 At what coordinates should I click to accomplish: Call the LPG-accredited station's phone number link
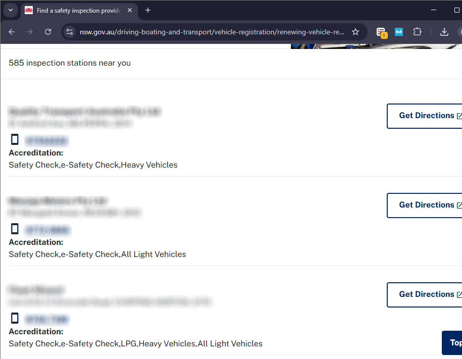click(x=46, y=319)
